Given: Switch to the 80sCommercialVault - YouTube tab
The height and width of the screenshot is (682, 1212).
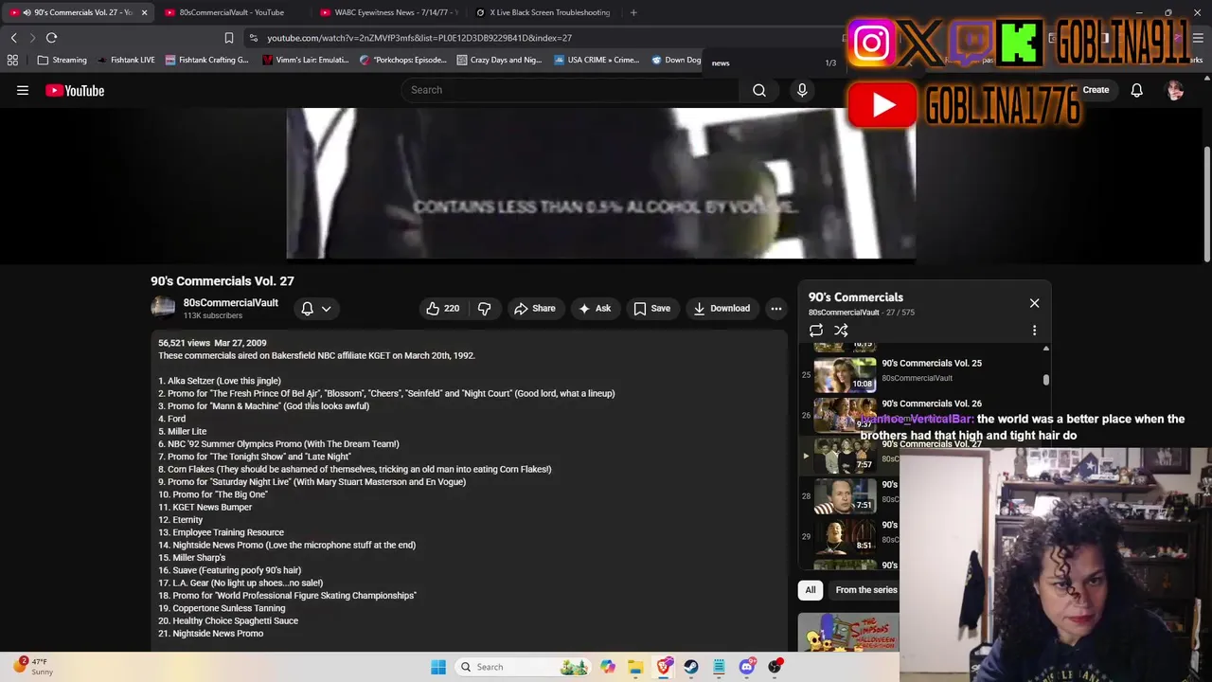Looking at the screenshot, I should click(231, 12).
